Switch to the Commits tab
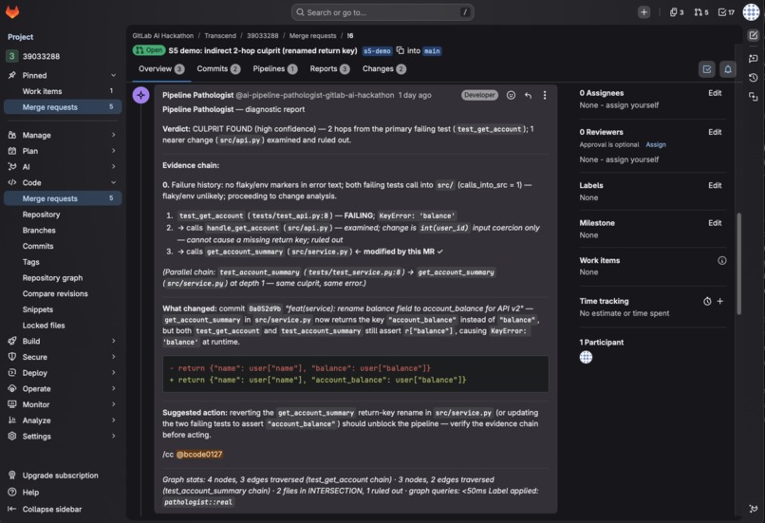This screenshot has width=765, height=523. tap(218, 68)
